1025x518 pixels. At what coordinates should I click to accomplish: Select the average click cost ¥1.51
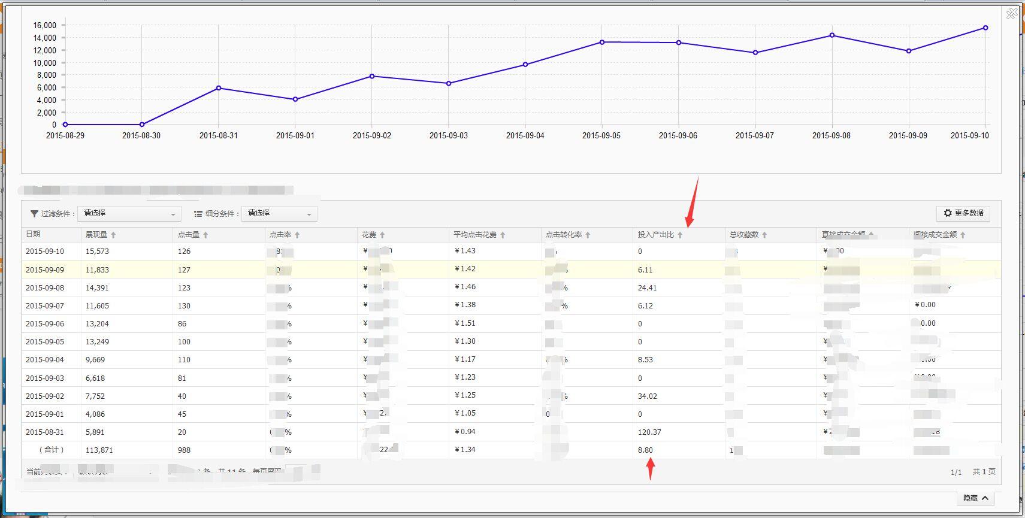coord(465,323)
